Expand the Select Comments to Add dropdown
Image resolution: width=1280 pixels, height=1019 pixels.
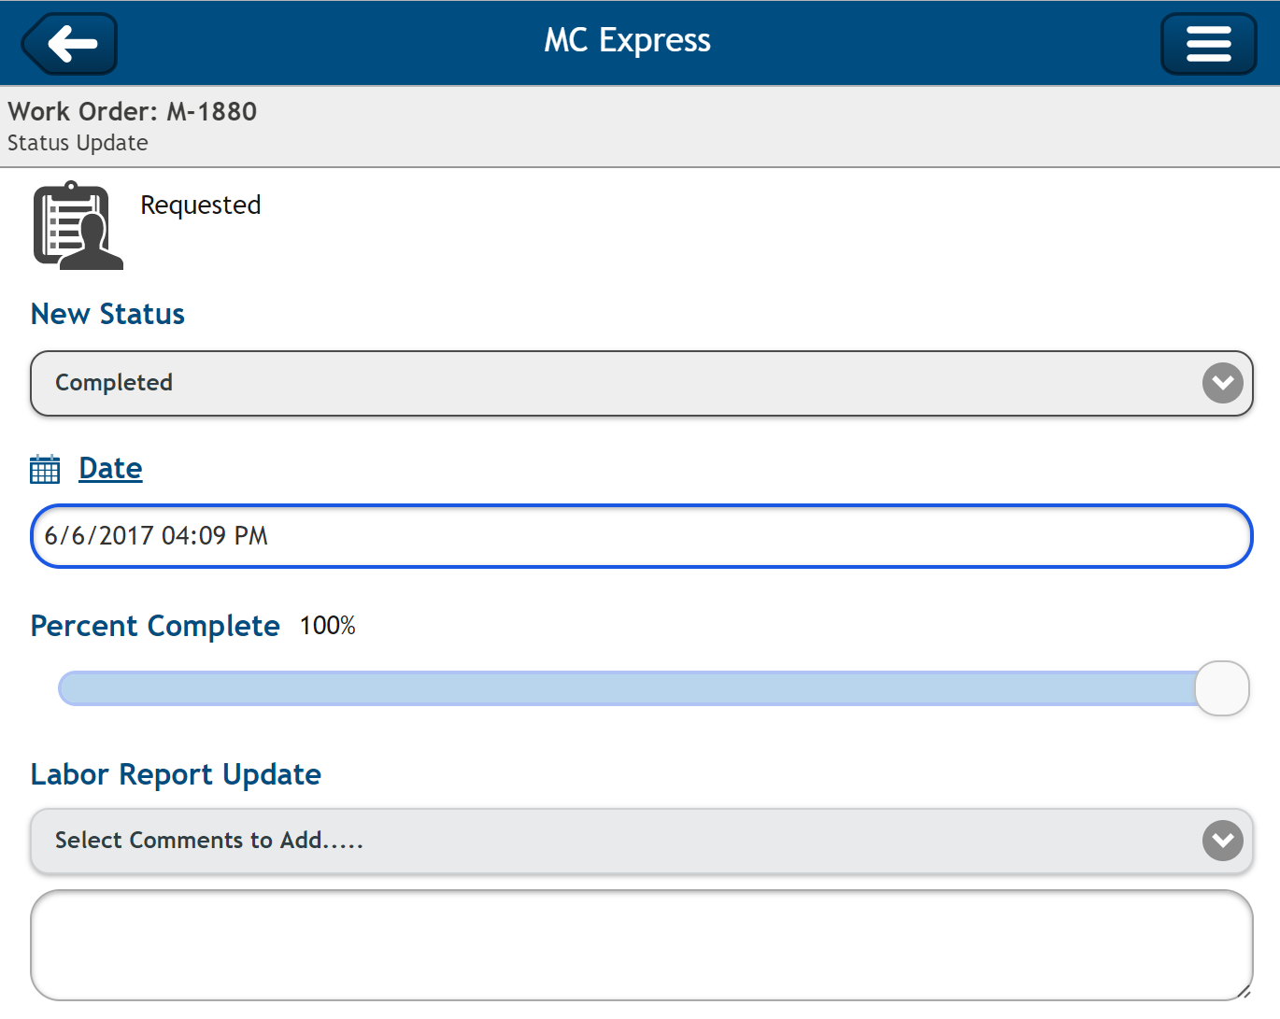[x=641, y=841]
